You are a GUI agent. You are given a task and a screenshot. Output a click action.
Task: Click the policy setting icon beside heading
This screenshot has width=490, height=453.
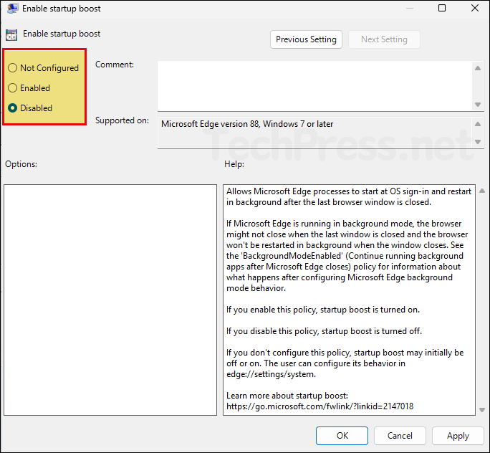11,34
